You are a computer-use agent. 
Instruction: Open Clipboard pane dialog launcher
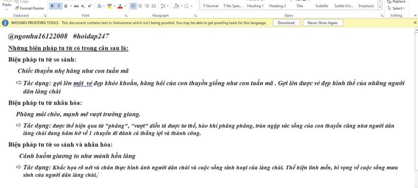click(45, 16)
